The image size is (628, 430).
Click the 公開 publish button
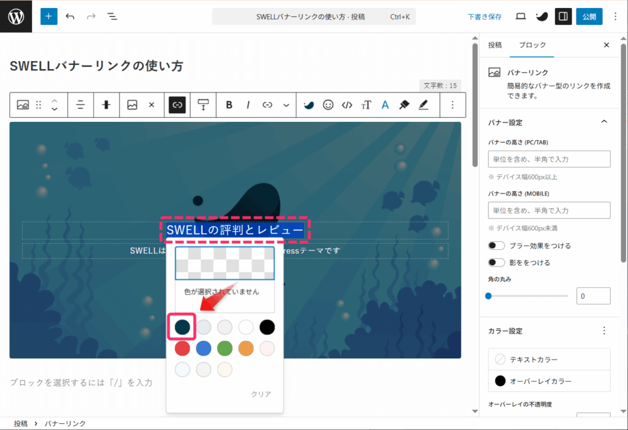(x=589, y=17)
